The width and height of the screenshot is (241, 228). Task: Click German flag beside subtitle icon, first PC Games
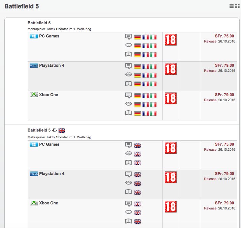coord(137,37)
